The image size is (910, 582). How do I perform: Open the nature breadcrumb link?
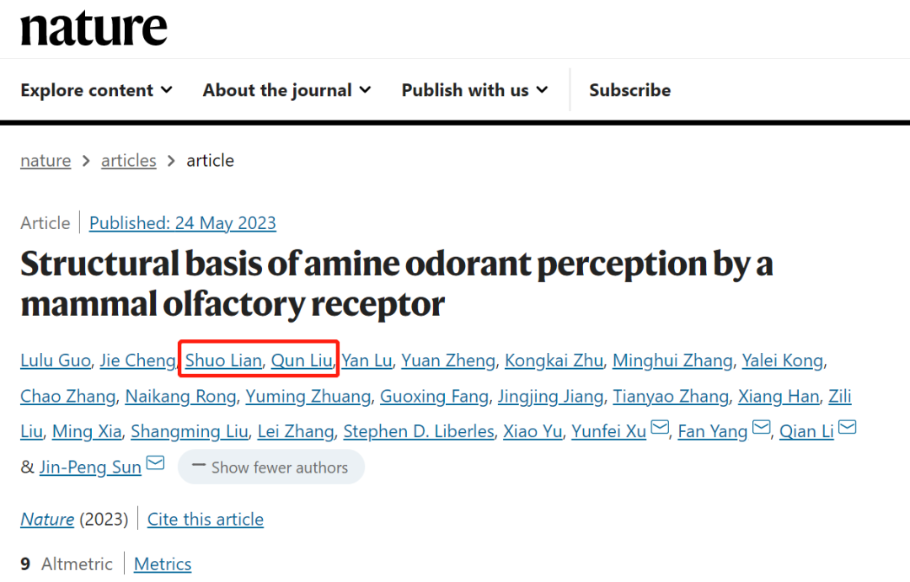click(45, 161)
